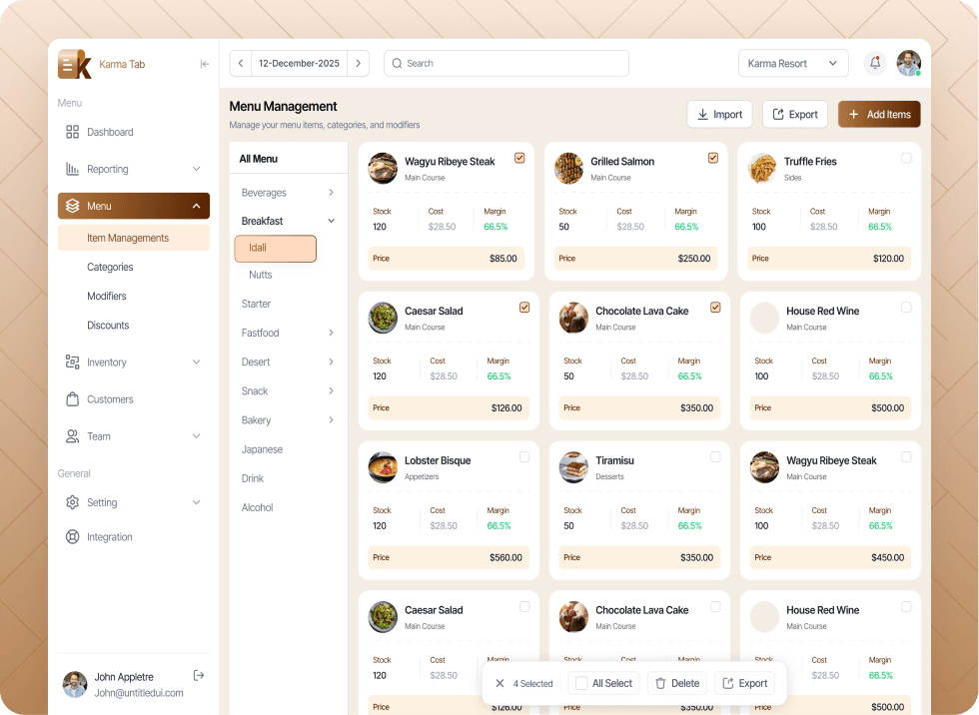This screenshot has height=715, width=979.
Task: Click the Import button
Action: coord(719,114)
